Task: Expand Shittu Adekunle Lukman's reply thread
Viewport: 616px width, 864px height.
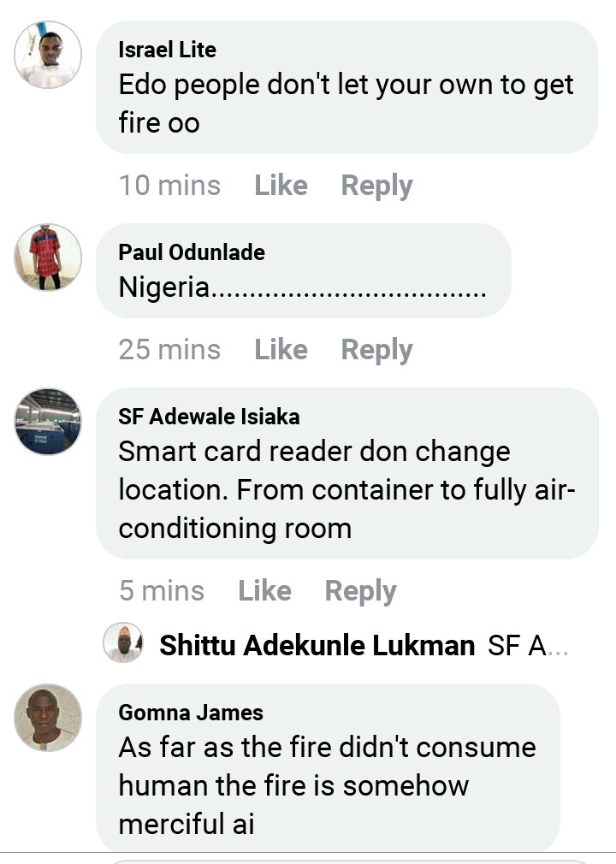Action: pyautogui.click(x=364, y=645)
